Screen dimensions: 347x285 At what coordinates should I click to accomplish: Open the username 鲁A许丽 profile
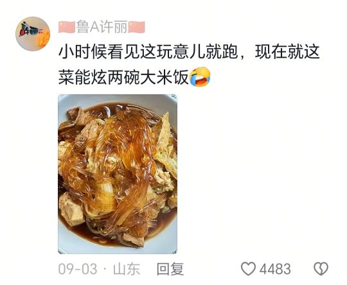point(102,27)
